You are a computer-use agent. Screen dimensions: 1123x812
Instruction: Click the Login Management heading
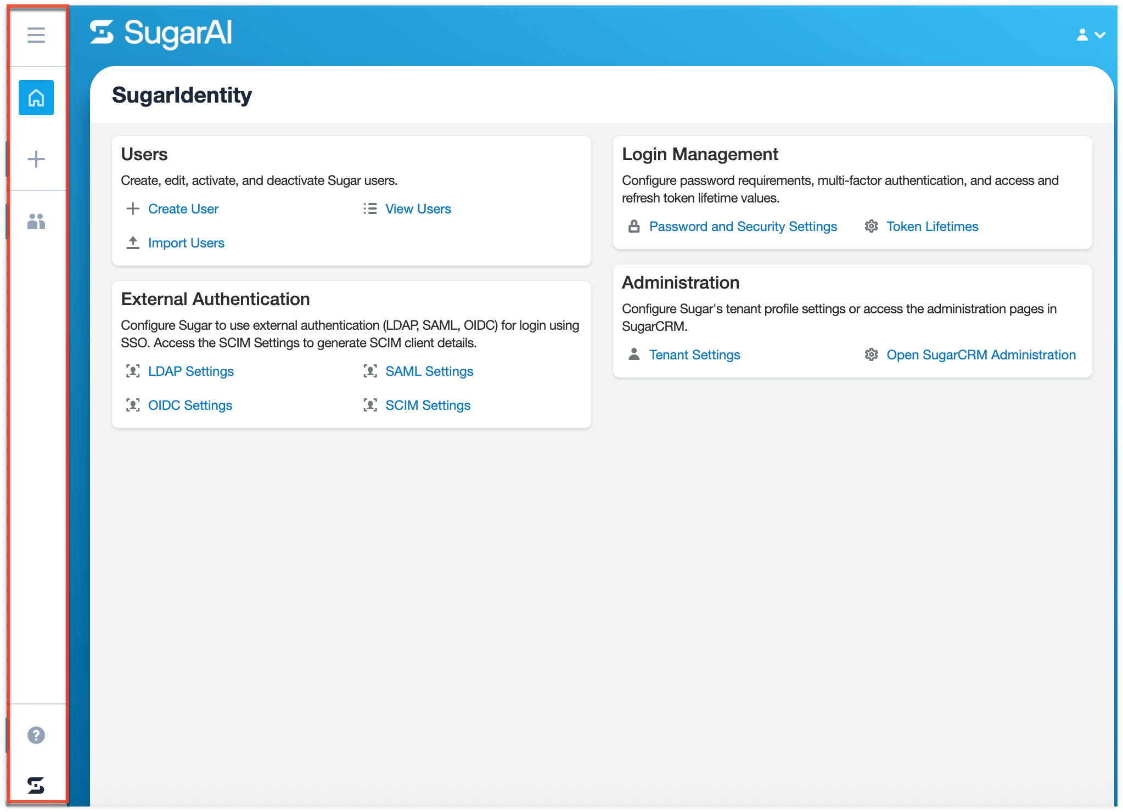700,154
